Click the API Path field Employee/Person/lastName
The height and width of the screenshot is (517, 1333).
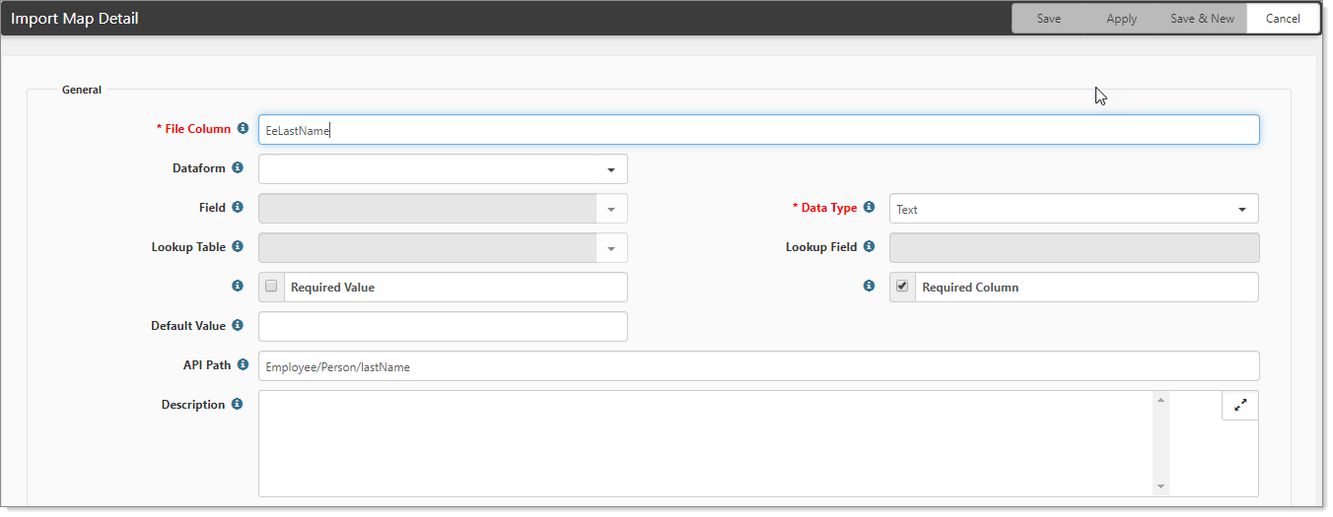[x=758, y=366]
